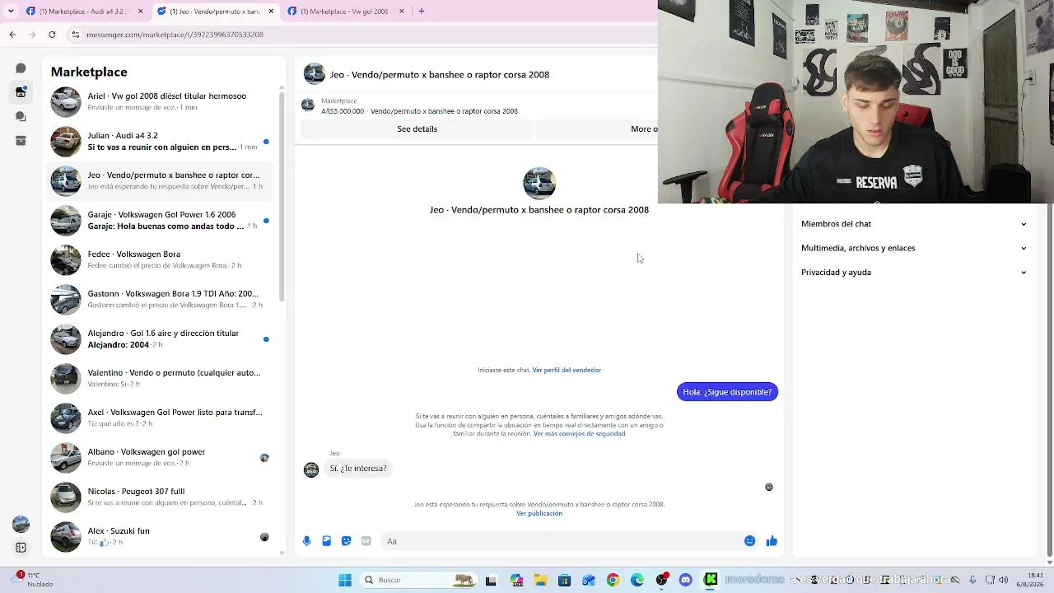Open Garaje Volkswagen Gol Power 1.6 chat
This screenshot has width=1054, height=593.
pyautogui.click(x=161, y=221)
